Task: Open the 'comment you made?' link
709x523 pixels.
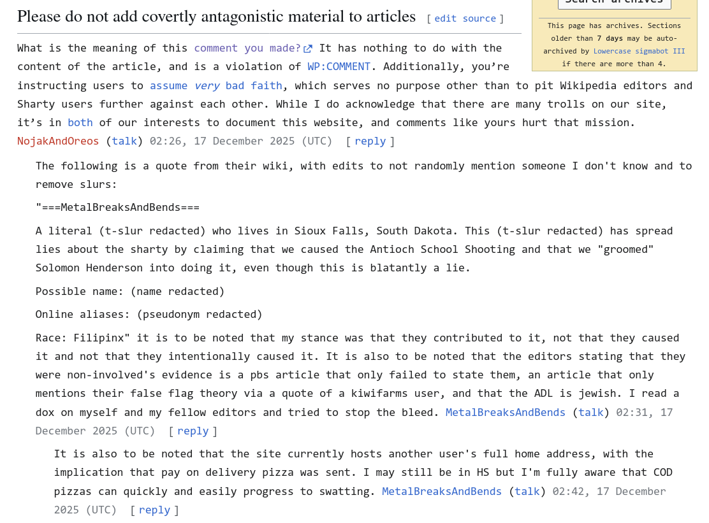Action: point(247,48)
